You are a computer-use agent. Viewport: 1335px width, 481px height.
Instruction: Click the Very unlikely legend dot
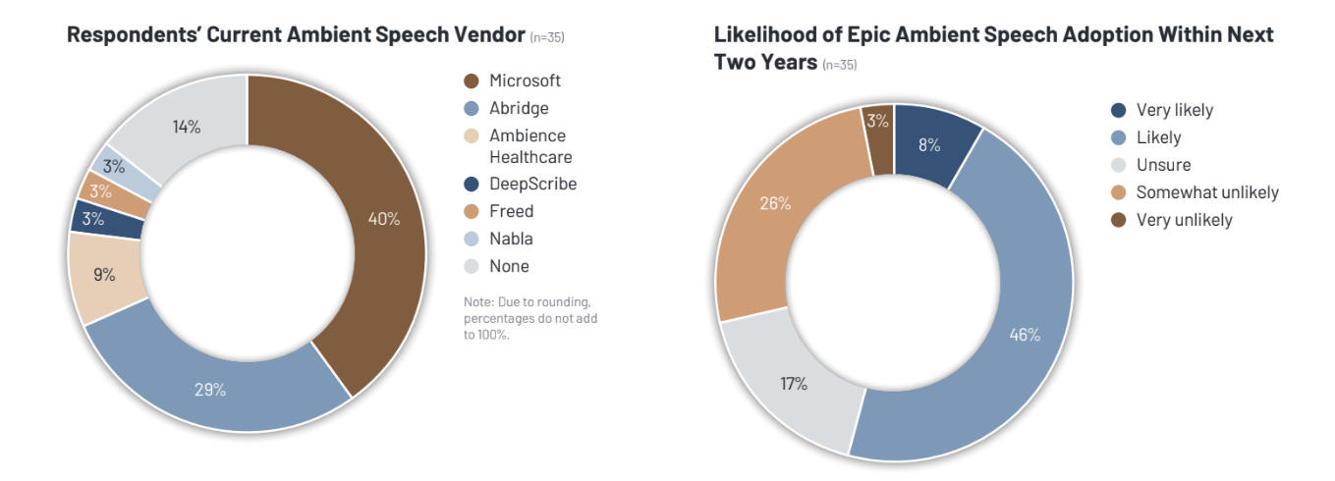(x=1118, y=220)
